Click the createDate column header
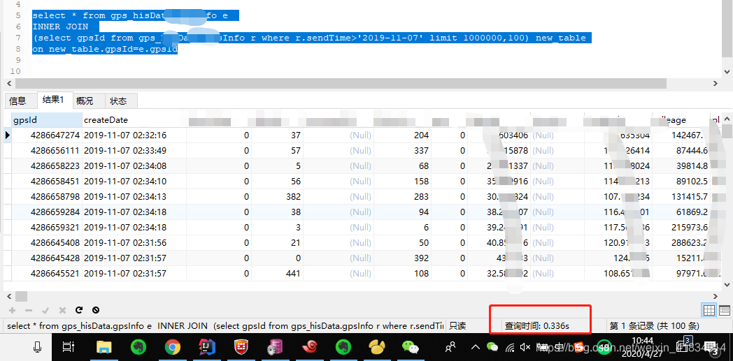 coord(134,120)
